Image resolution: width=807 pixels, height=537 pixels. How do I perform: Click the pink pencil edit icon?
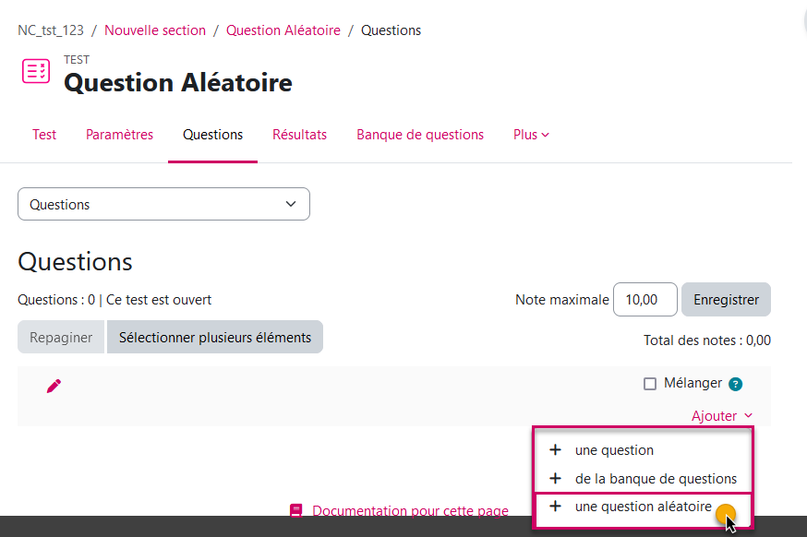(x=54, y=386)
